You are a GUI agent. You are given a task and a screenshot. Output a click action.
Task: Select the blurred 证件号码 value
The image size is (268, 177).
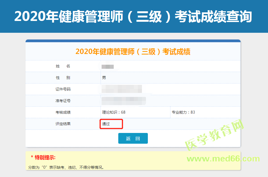pos(122,89)
